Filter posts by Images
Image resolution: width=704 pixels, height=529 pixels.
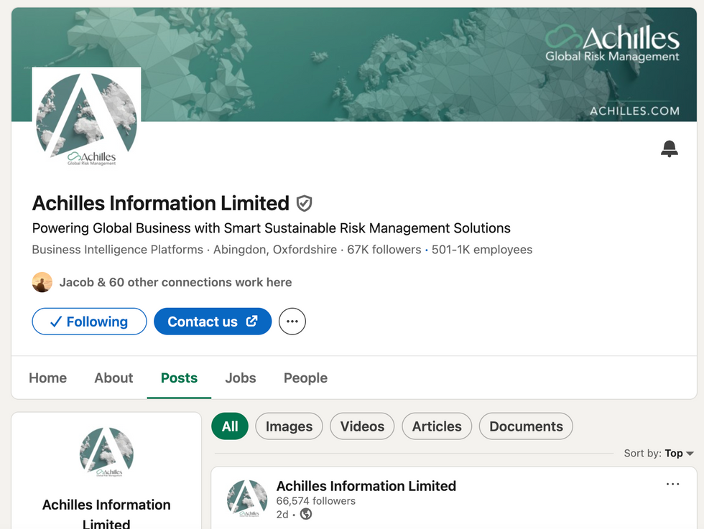[x=289, y=426]
